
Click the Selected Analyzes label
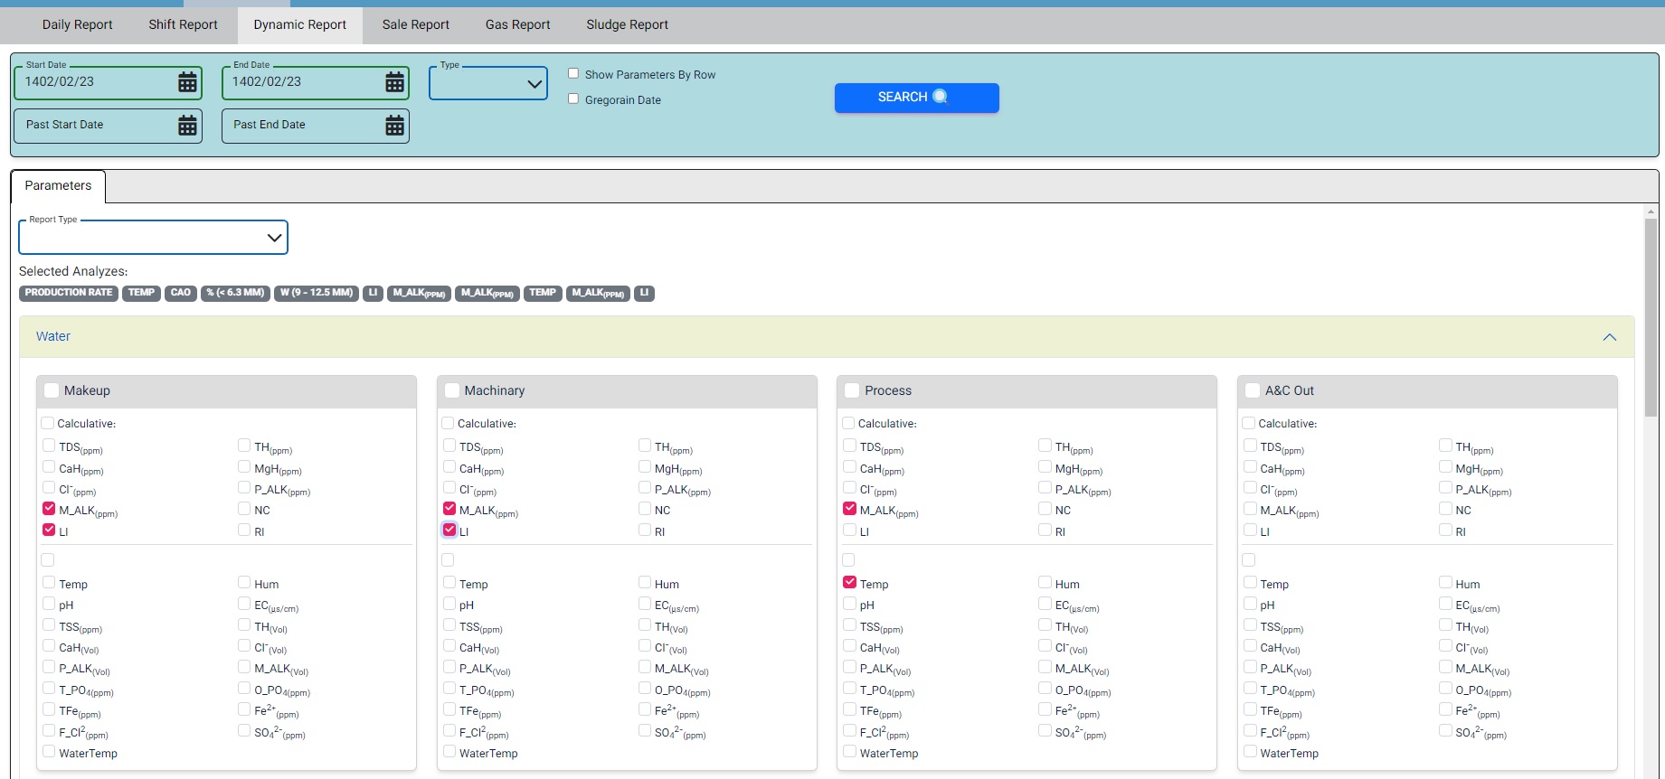click(x=73, y=271)
